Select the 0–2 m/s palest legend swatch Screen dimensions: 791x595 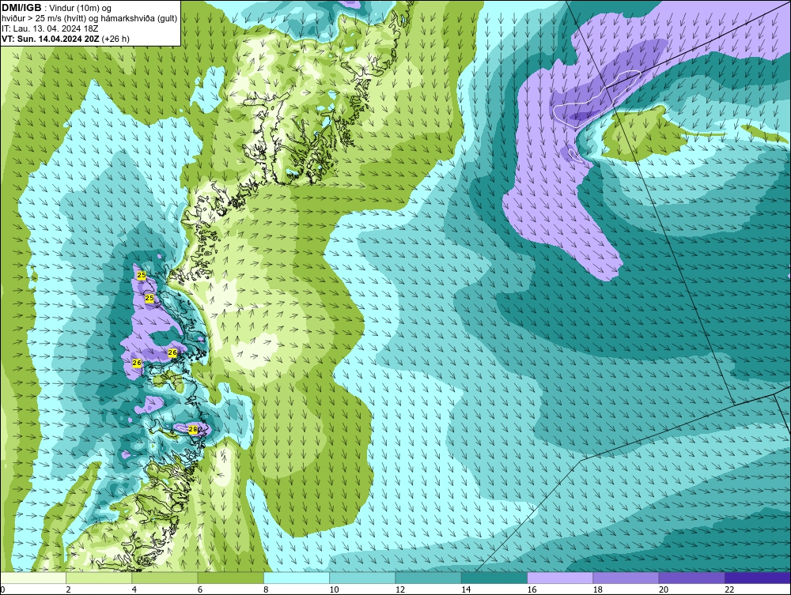click(32, 578)
